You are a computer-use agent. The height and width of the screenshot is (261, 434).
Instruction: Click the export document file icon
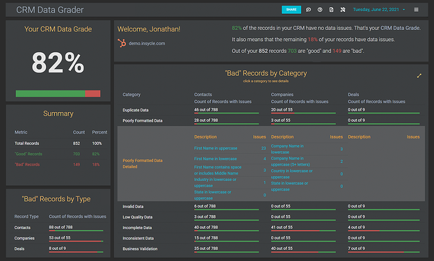click(x=331, y=10)
